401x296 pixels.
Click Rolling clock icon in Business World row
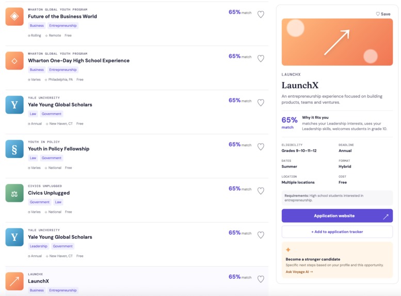pos(29,36)
